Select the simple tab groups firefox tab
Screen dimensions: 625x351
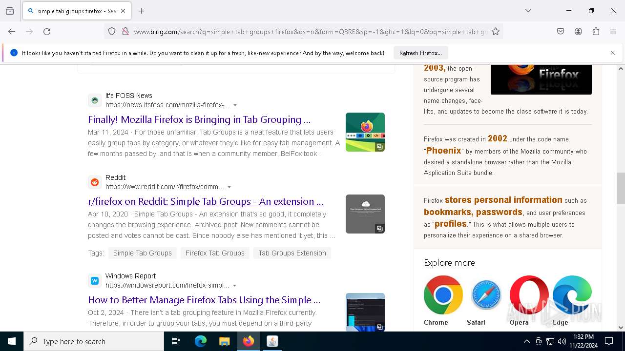(76, 11)
